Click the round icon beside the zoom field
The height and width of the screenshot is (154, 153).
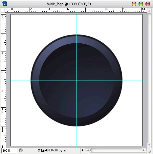coord(21,150)
